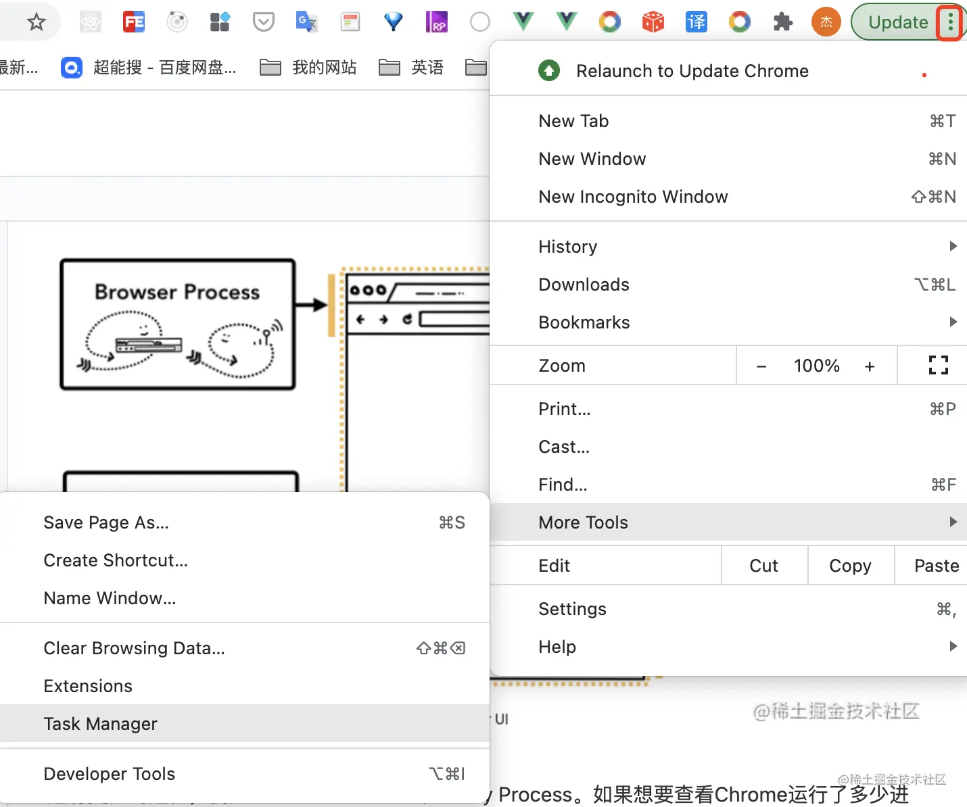967x807 pixels.
Task: Select Relaunch to Update Chrome
Action: [728, 71]
